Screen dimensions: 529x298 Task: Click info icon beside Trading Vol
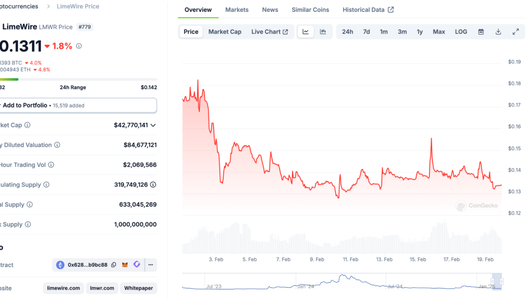coord(51,165)
